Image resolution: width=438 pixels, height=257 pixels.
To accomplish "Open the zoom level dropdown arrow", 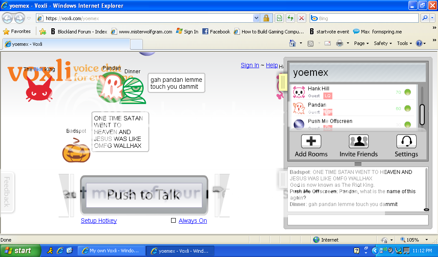I will (426, 240).
